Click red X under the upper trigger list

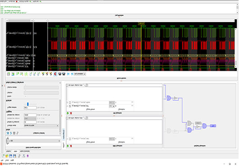click(x=71, y=113)
